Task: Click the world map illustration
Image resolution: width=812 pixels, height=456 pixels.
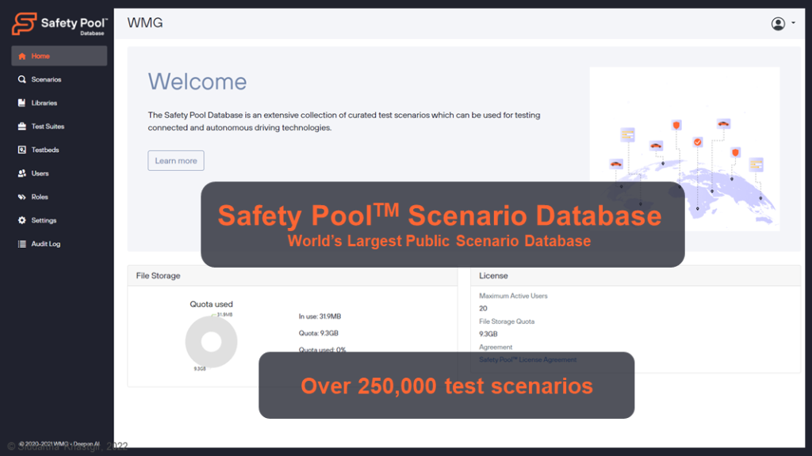Action: 684,149
